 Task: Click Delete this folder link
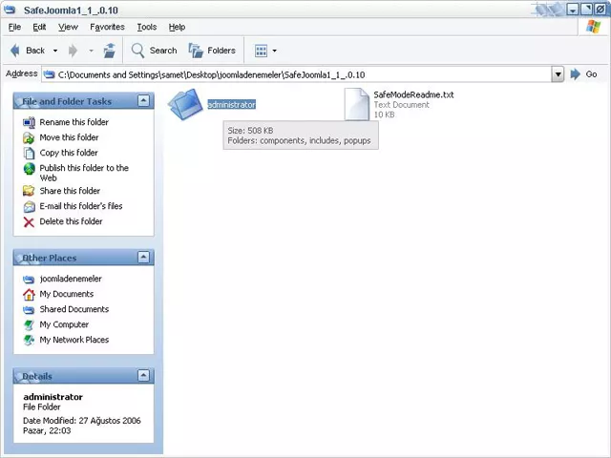pos(71,221)
